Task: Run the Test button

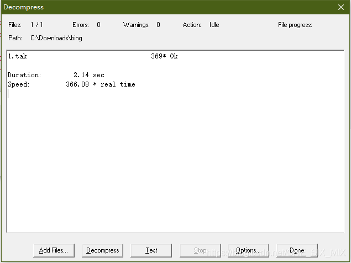Action: click(x=151, y=250)
